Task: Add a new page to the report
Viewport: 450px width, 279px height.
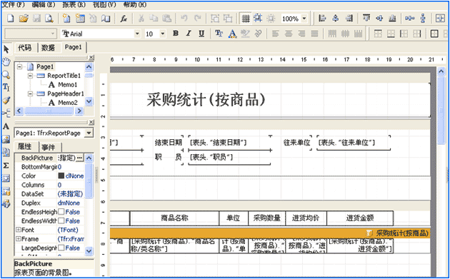Action: point(66,19)
